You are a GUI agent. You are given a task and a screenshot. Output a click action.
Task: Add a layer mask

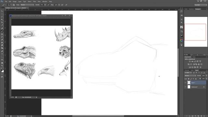[x=192, y=116]
